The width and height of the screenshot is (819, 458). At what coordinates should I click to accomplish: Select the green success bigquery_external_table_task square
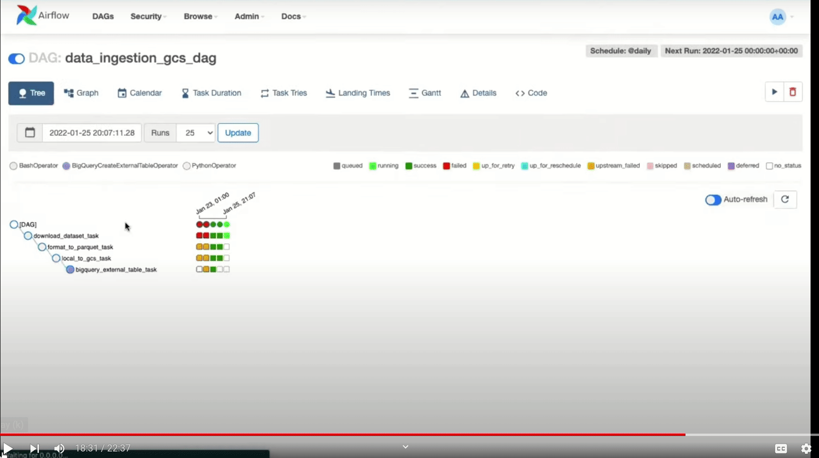click(x=213, y=270)
